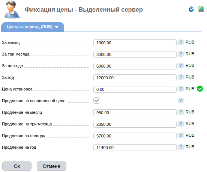Show help for За год price

181,77
